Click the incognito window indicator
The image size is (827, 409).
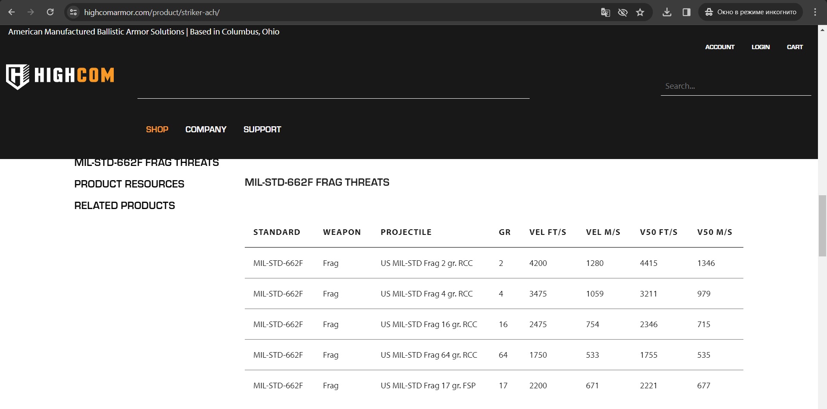tap(750, 12)
